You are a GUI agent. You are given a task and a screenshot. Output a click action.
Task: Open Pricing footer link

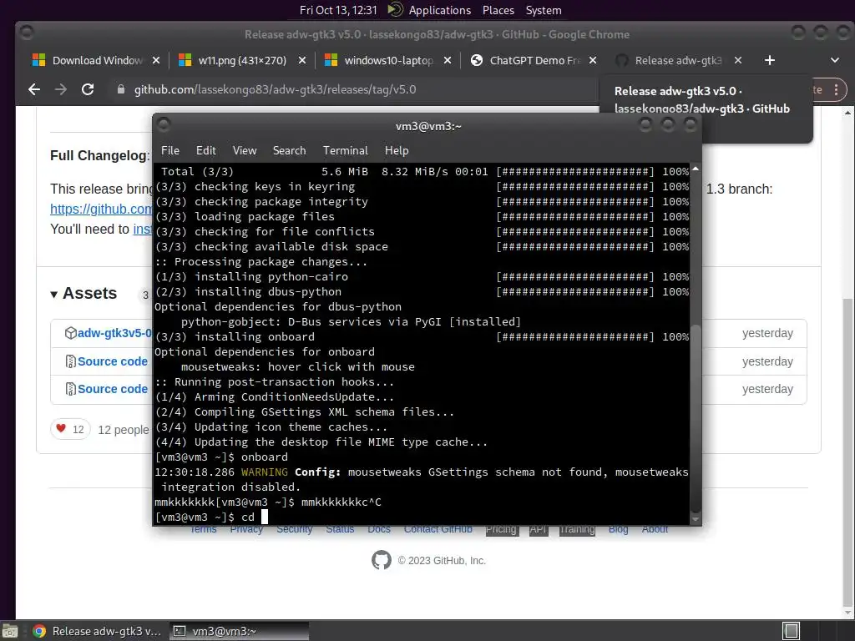click(x=501, y=529)
